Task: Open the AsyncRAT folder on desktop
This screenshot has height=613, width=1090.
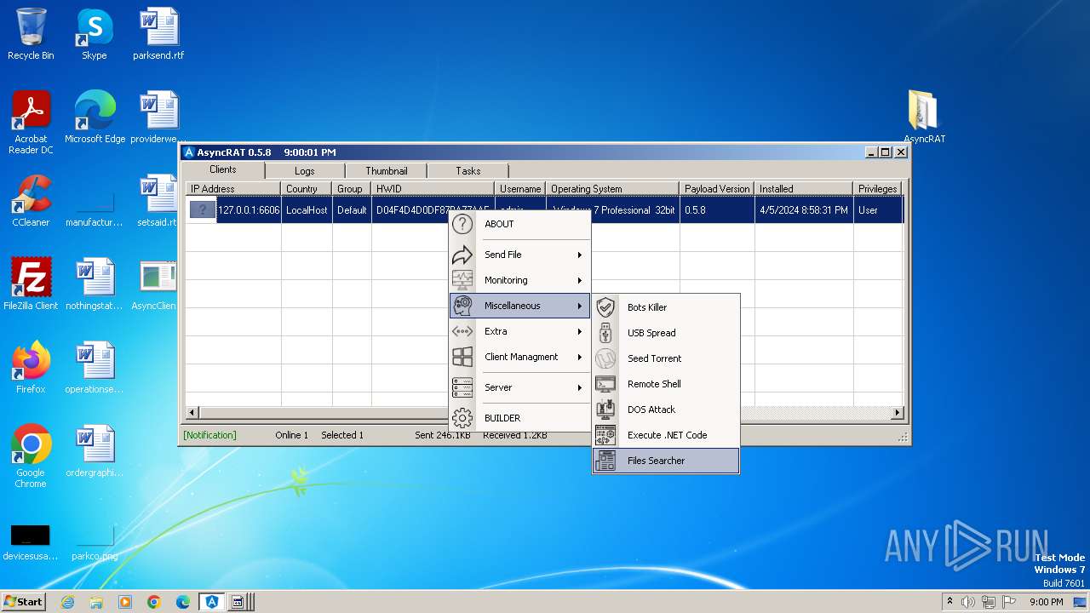Action: (924, 117)
